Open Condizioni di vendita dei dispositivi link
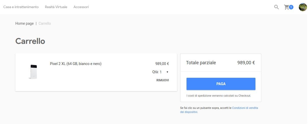Screen dimensions: 308x129 tap(219, 110)
